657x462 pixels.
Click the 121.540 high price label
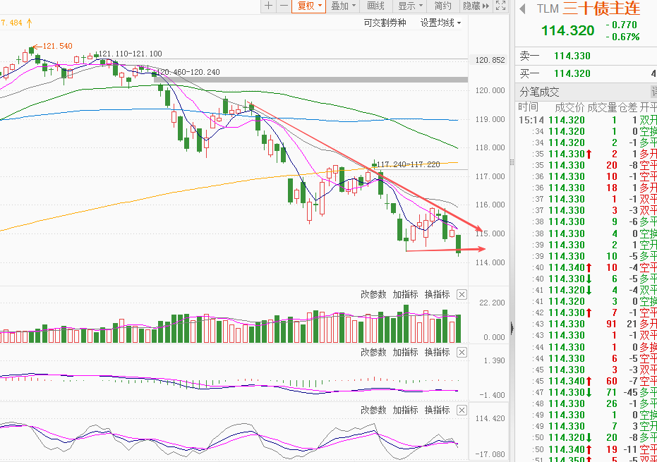pyautogui.click(x=57, y=46)
